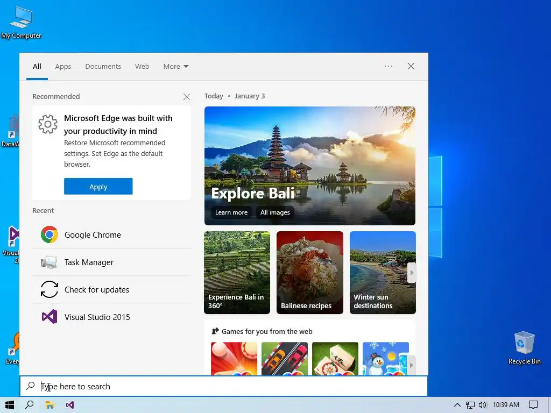The width and height of the screenshot is (551, 413).
Task: Select the Recycle Bin desktop icon
Action: tap(524, 348)
